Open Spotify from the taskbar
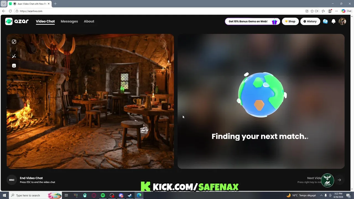Viewport: 354px width, 199px height. pyautogui.click(x=103, y=195)
